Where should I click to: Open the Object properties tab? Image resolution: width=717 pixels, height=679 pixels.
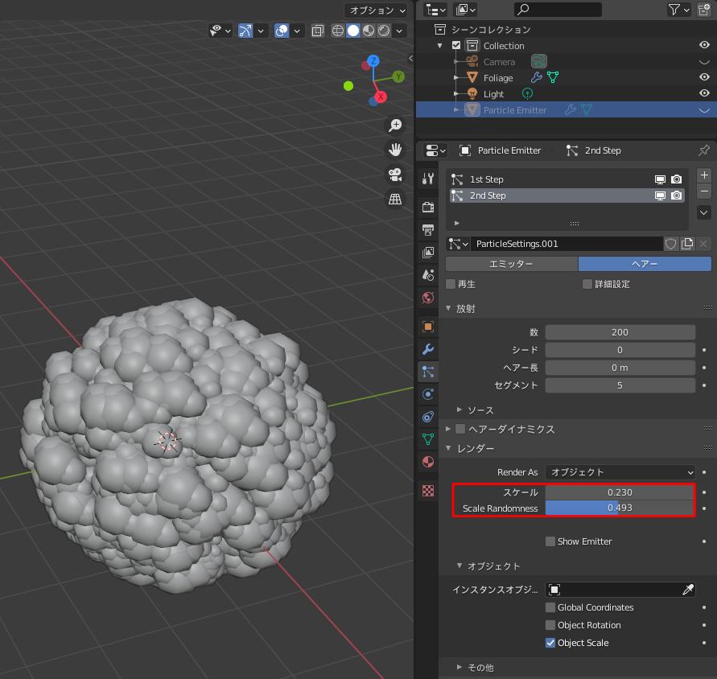(x=427, y=326)
